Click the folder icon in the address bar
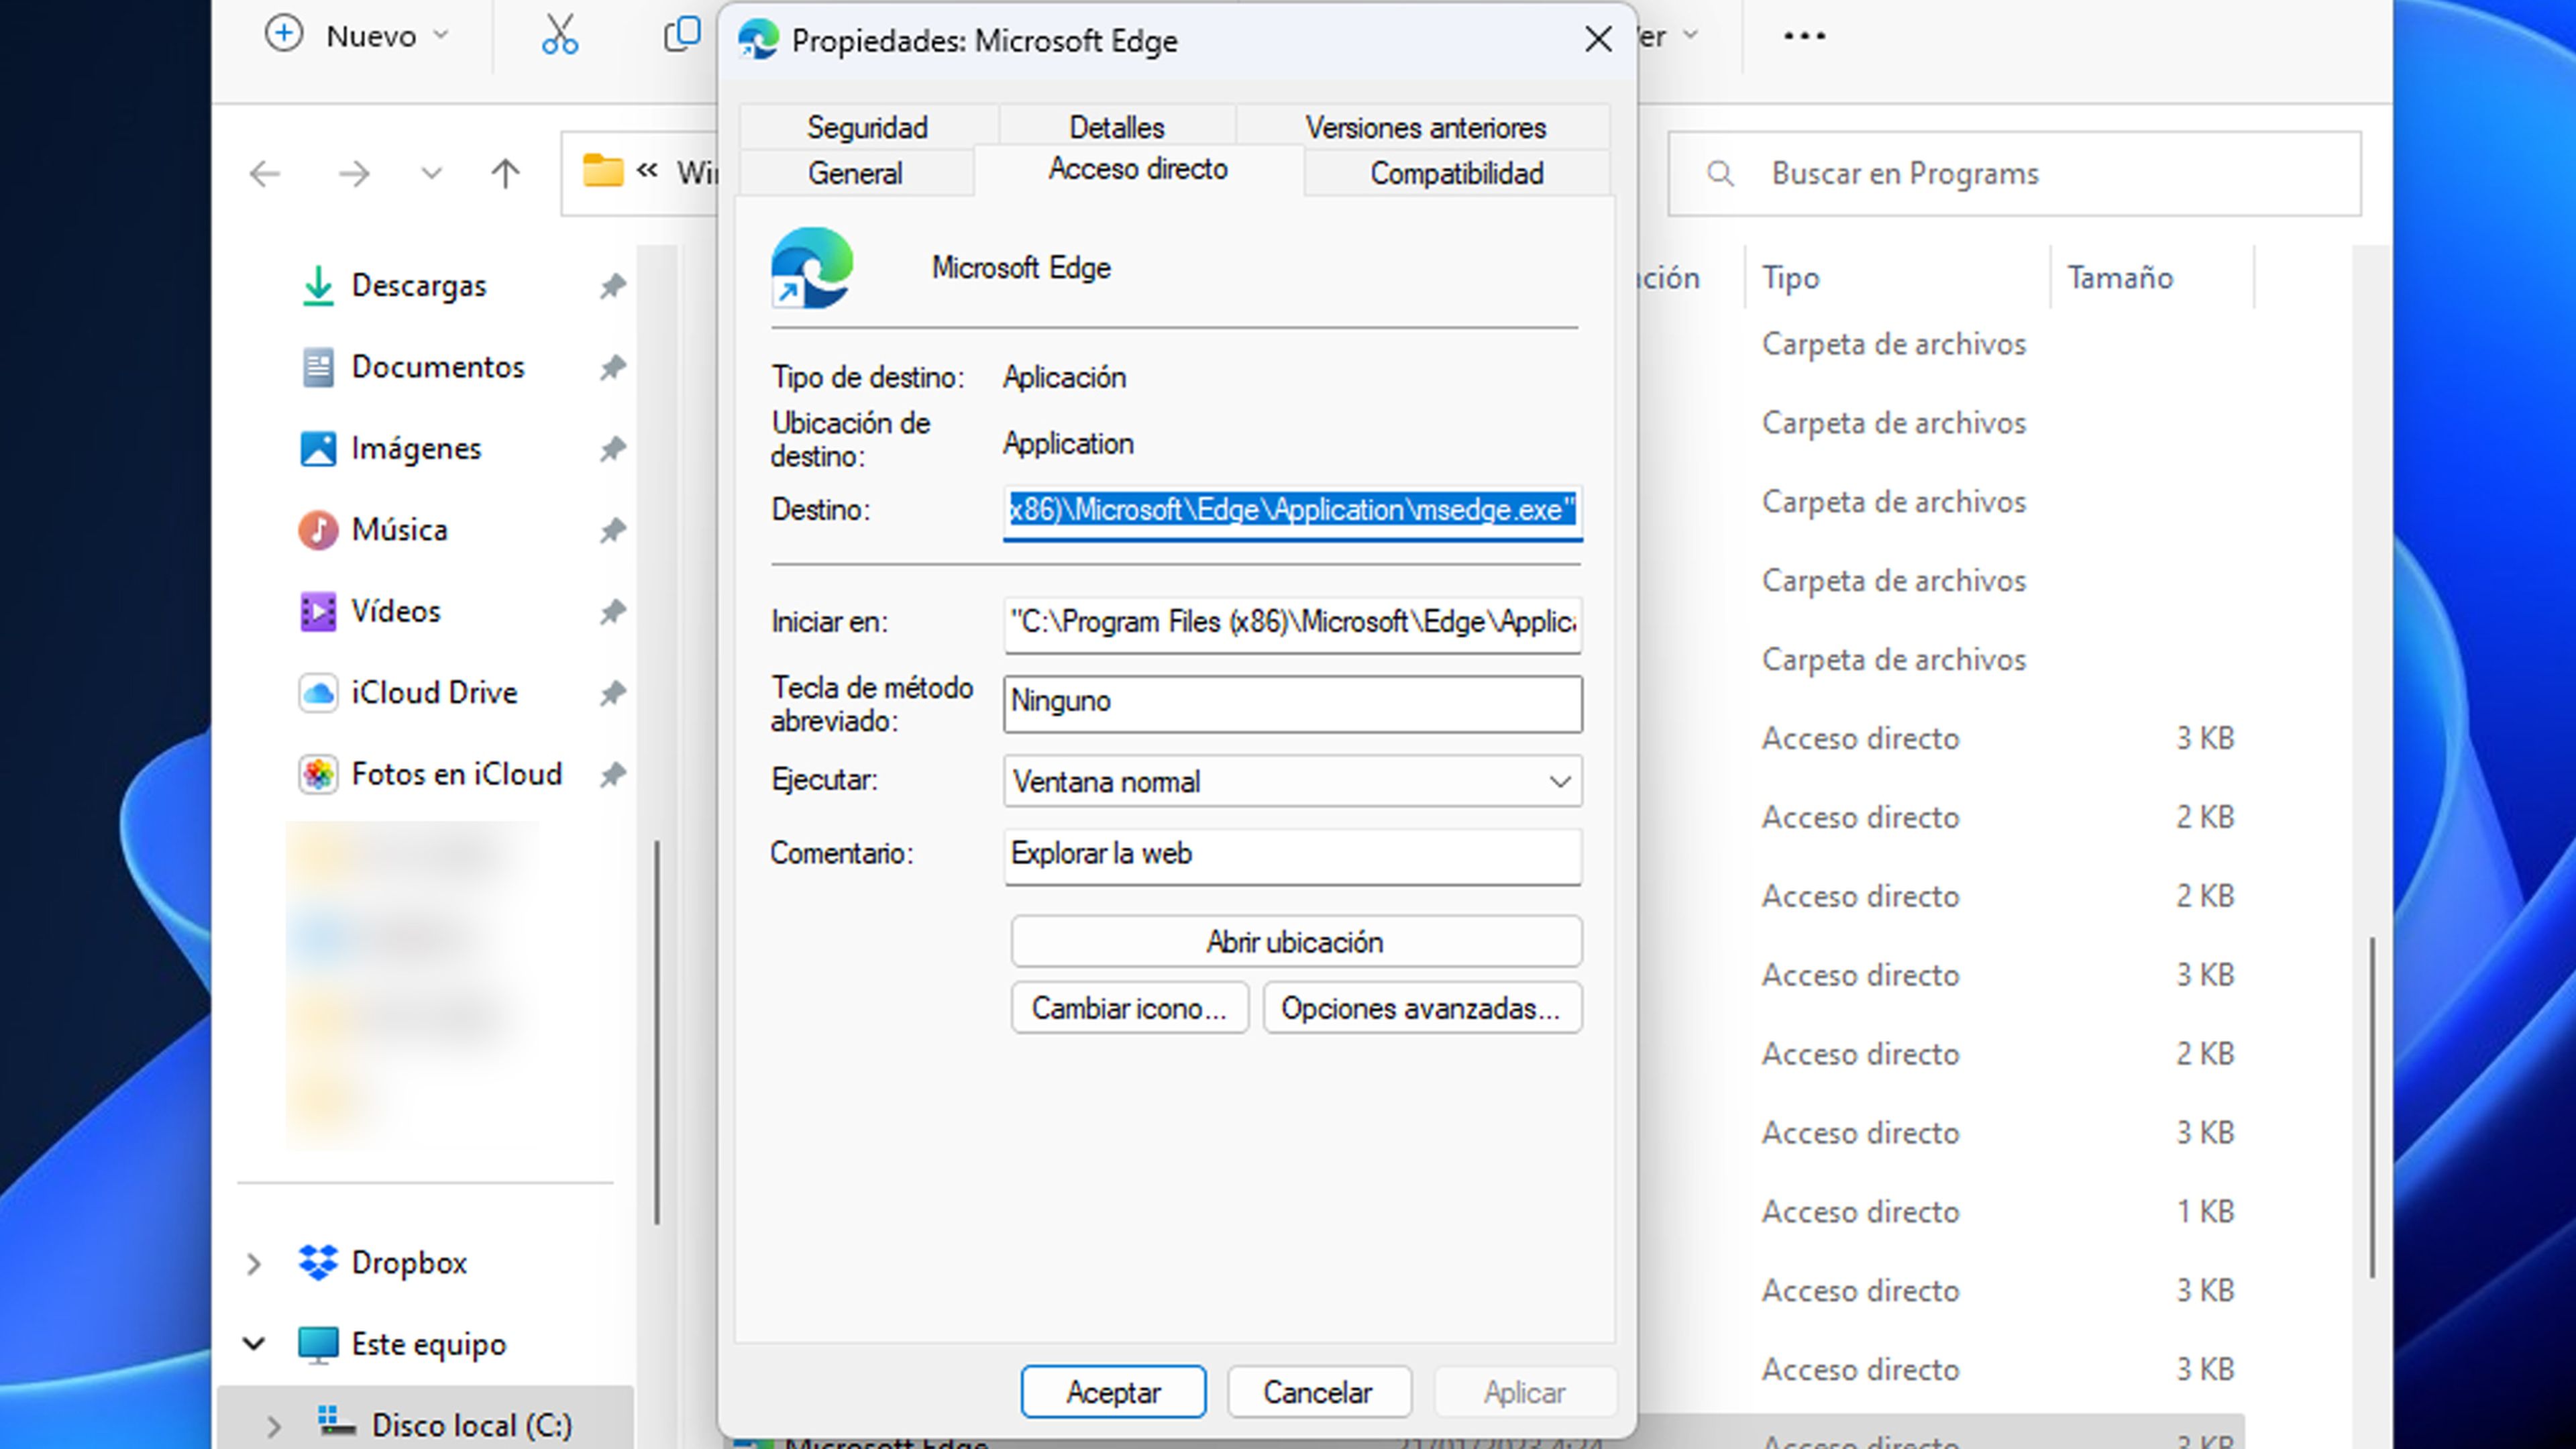This screenshot has width=2576, height=1449. [x=602, y=171]
